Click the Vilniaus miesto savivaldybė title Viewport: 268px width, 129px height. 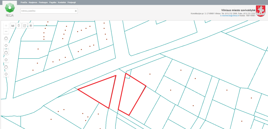[238, 10]
